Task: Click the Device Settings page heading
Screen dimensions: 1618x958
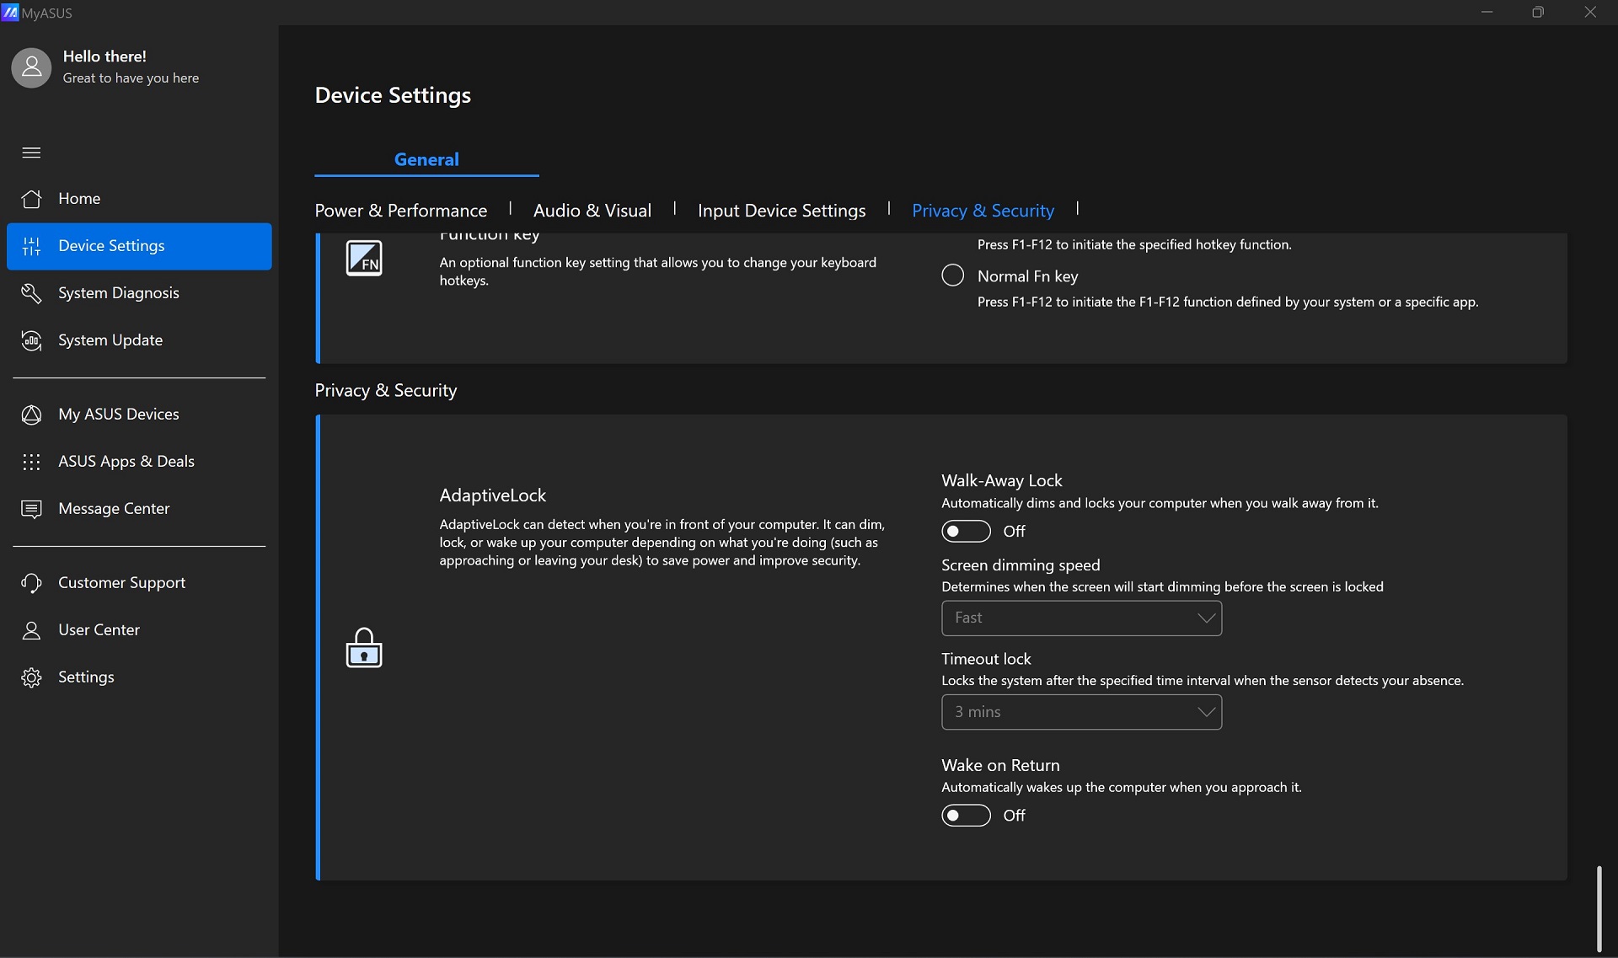Action: (x=393, y=95)
